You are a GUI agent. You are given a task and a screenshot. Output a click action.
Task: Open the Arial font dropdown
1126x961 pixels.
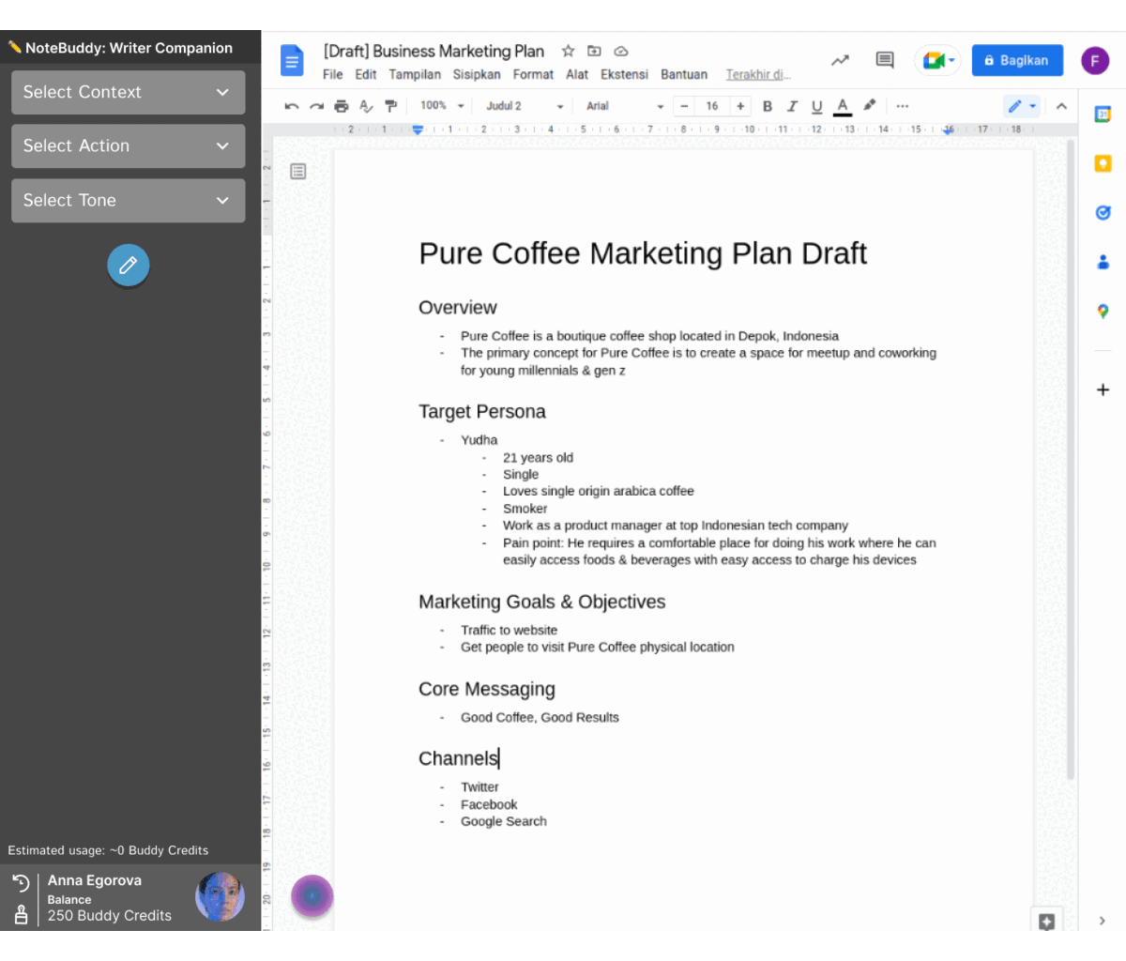(x=624, y=106)
